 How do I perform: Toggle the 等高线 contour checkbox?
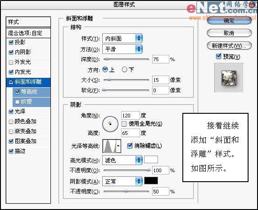[x=17, y=92]
